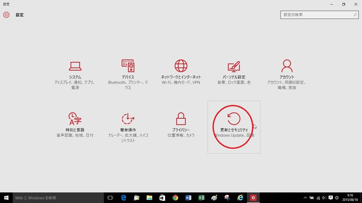
Task: Open Snipping Tool from the taskbar
Action: (227, 198)
